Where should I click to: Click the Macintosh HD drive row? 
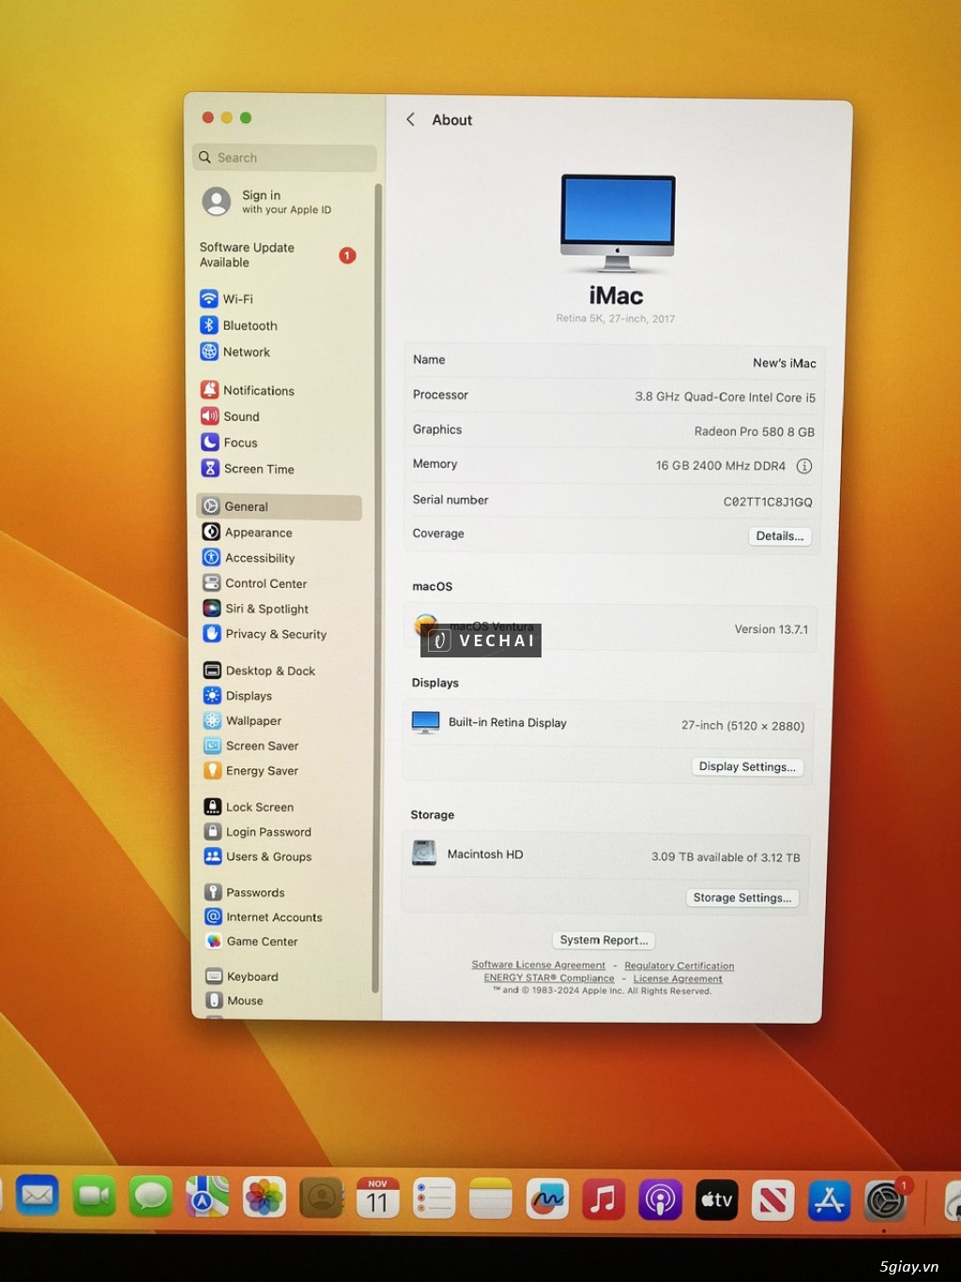point(605,855)
